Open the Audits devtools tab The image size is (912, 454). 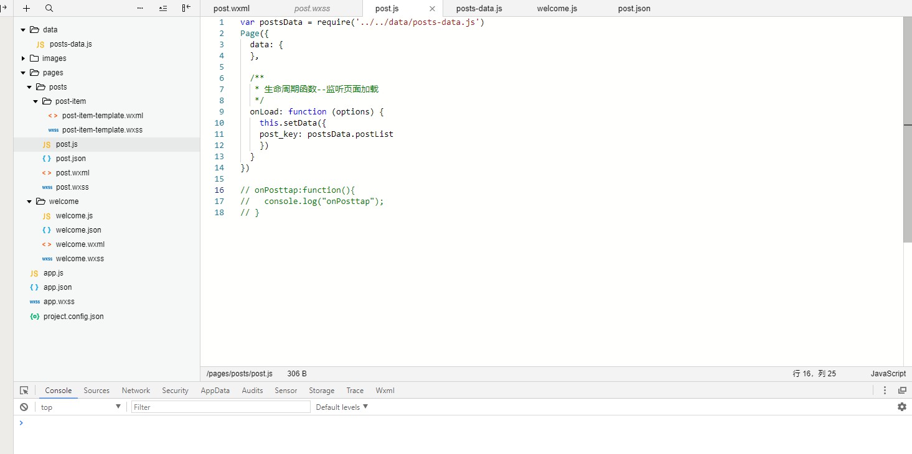[x=252, y=391]
